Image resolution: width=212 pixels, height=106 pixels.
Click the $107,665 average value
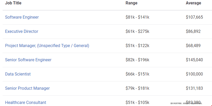point(194,17)
